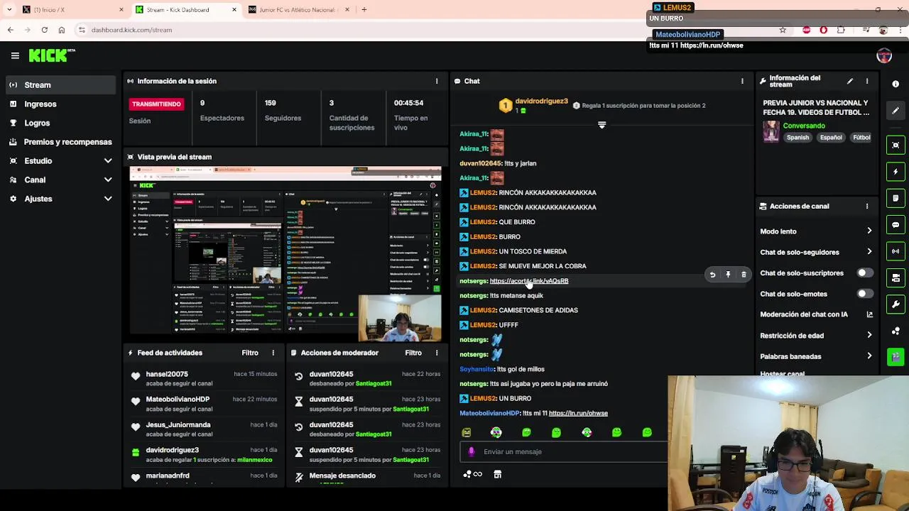Screen dimensions: 909x511
Task: Open the Acciones de moderador three-dot menu
Action: [x=437, y=353]
